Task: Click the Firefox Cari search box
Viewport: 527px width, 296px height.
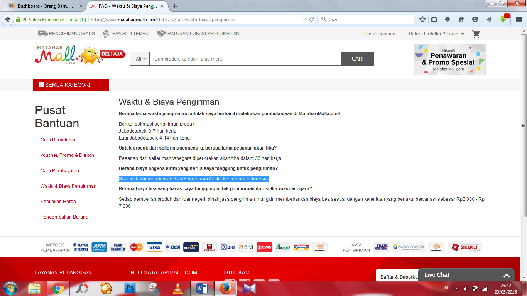Action: pyautogui.click(x=367, y=19)
